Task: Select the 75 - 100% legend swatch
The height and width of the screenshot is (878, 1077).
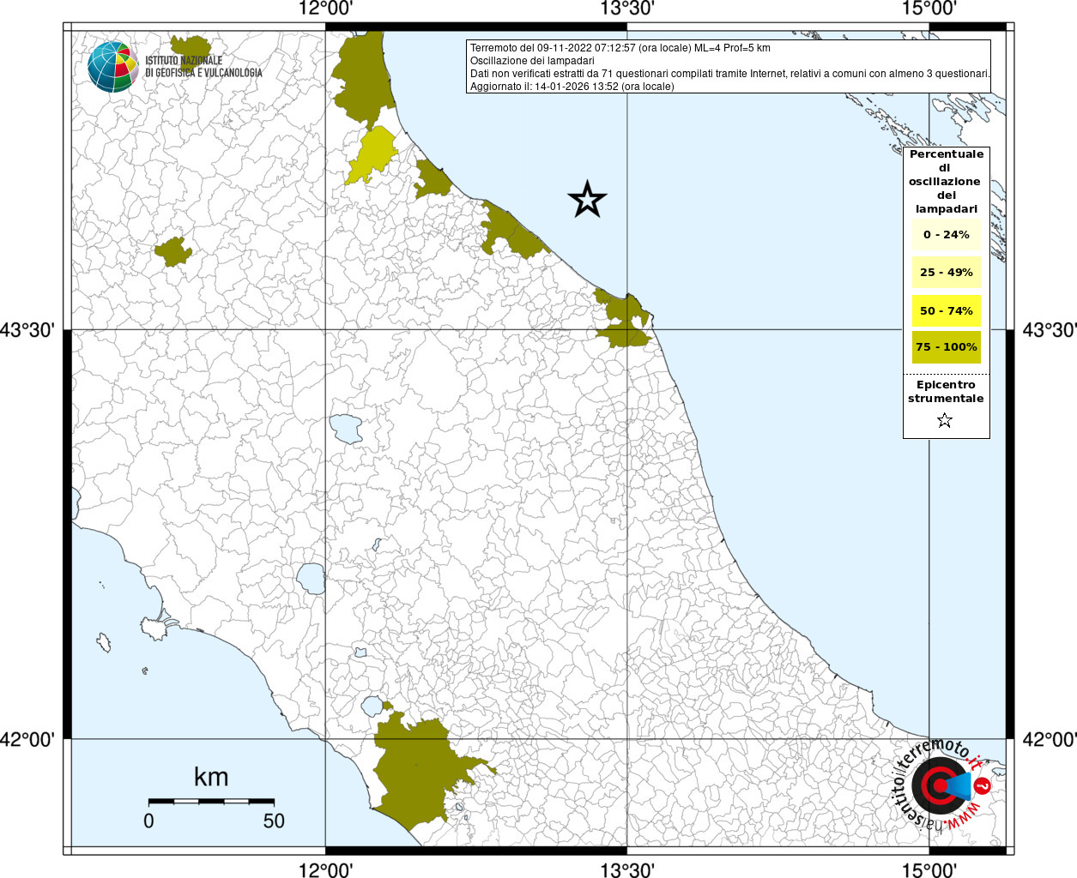Action: 946,347
